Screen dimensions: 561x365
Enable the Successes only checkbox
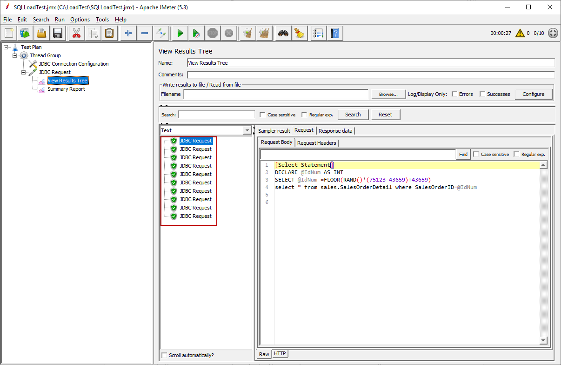click(482, 94)
